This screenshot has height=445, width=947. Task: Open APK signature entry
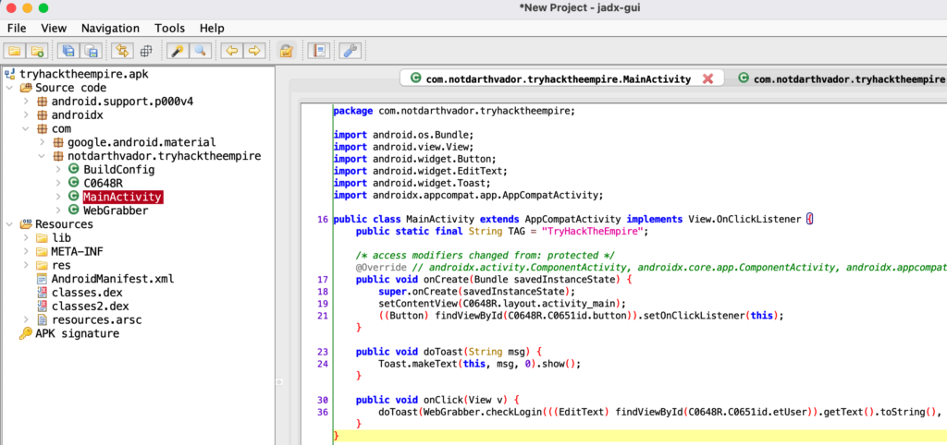[x=78, y=333]
